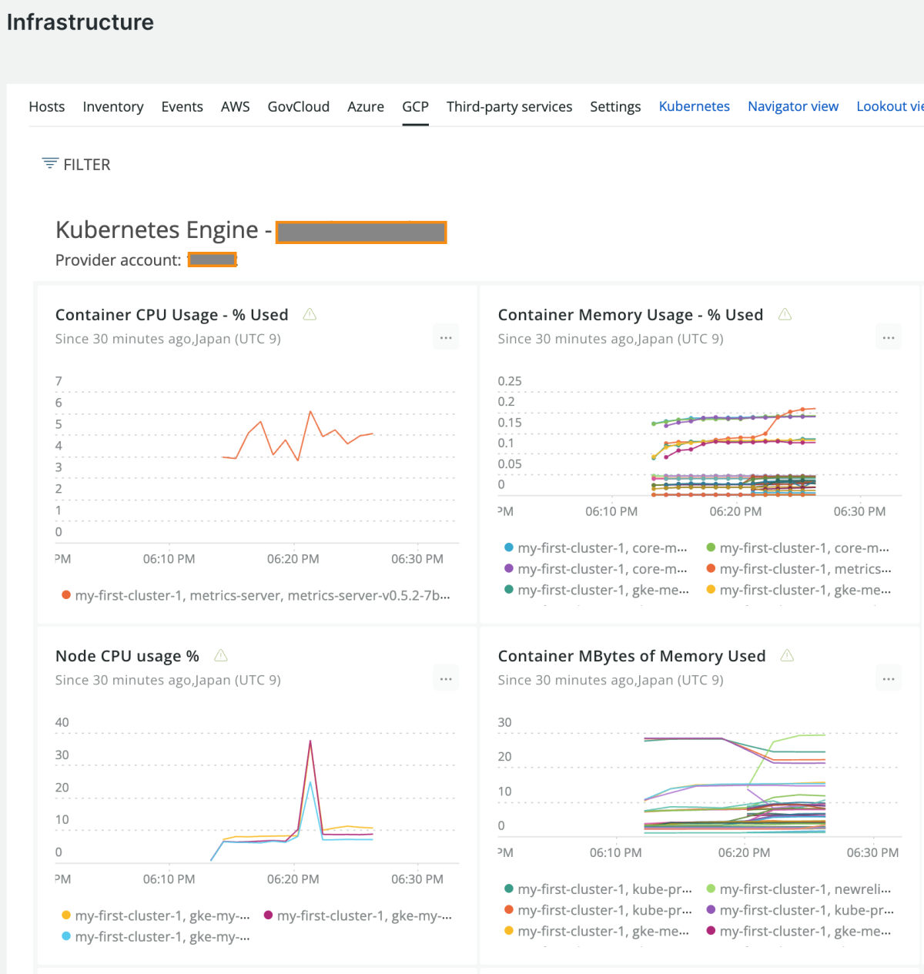Click warning icon by Container MBytes of Memory Used
924x974 pixels.
coord(787,655)
